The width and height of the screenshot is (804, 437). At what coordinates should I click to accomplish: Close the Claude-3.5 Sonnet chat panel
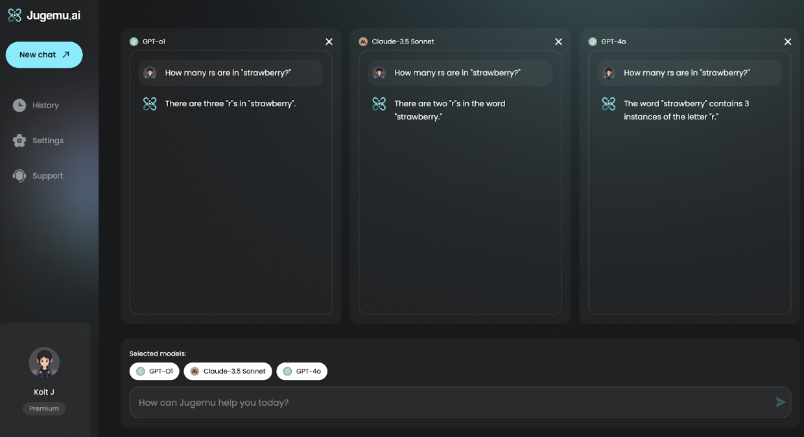(x=558, y=41)
